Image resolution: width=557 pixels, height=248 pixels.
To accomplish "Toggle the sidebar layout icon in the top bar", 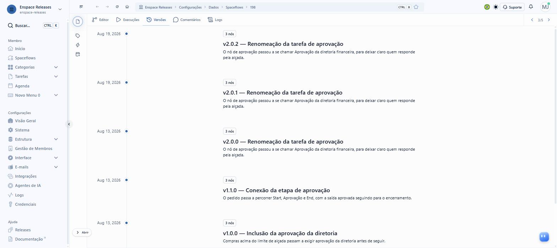I will pyautogui.click(x=81, y=7).
